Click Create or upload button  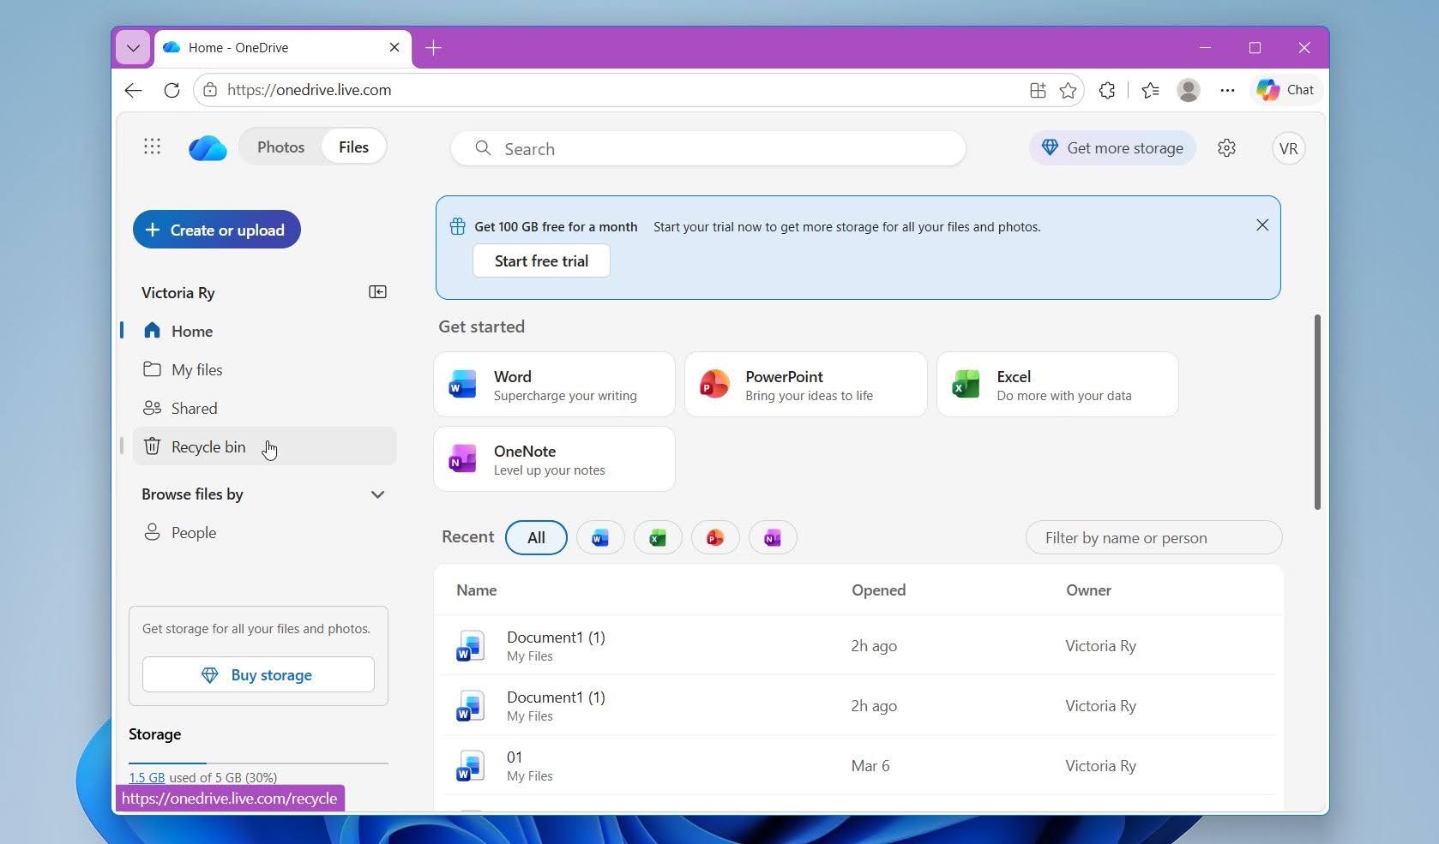(x=216, y=230)
